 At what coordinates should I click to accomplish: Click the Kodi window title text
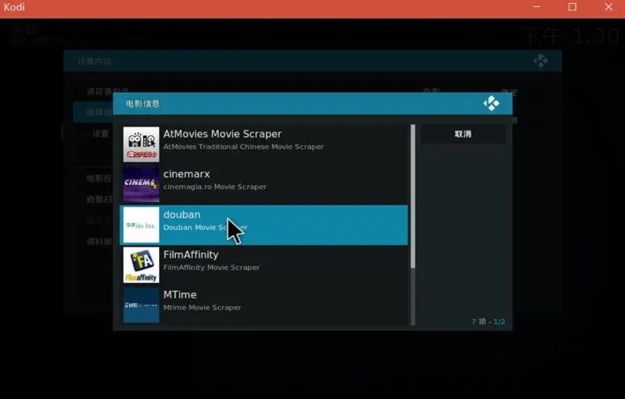click(x=15, y=7)
